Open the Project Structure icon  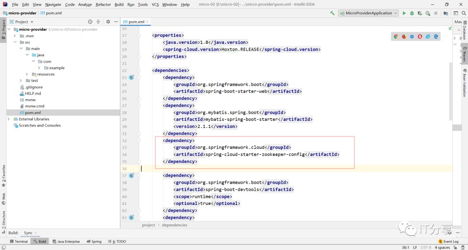click(445, 13)
